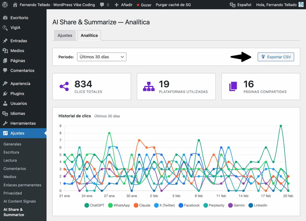Screen dimensions: 306x221
Task: Toggle Gemini series in chart legend
Action: point(236,205)
